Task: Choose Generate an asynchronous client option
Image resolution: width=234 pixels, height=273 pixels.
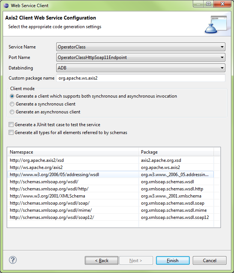Action: point(12,112)
